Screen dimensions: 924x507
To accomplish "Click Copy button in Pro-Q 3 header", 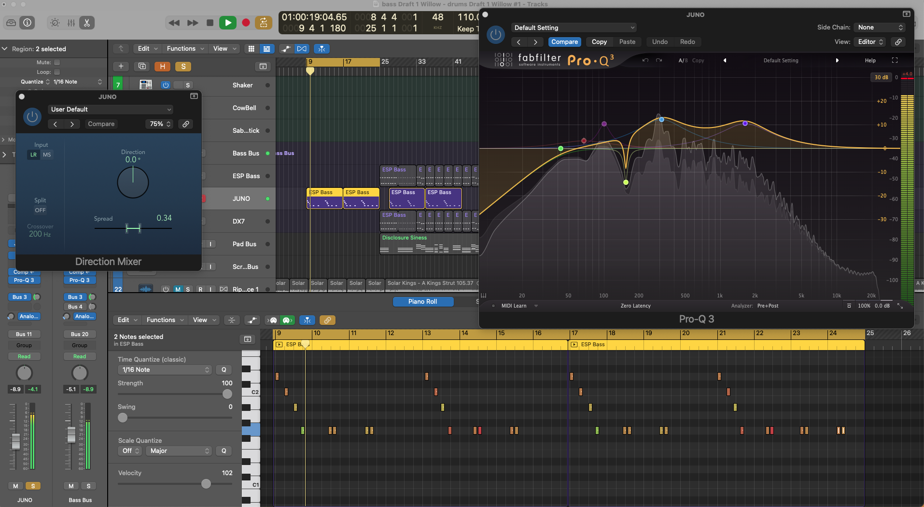I will click(599, 42).
